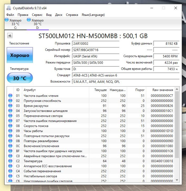This screenshot has width=186, height=191.
Task: Select the Частота ошибок чтения attribute text
Action: (41, 96)
